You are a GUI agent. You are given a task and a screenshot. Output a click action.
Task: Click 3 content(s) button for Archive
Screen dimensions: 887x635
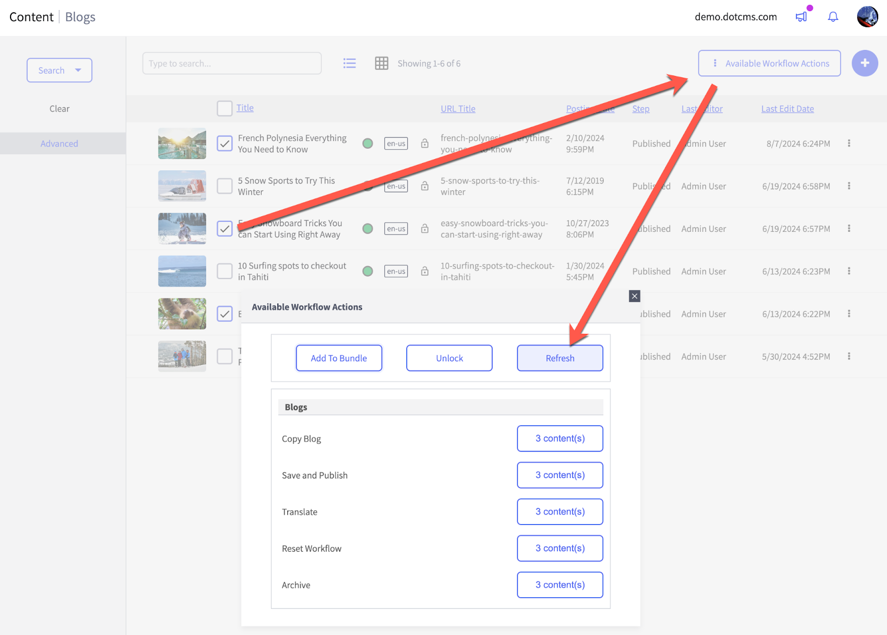click(560, 585)
